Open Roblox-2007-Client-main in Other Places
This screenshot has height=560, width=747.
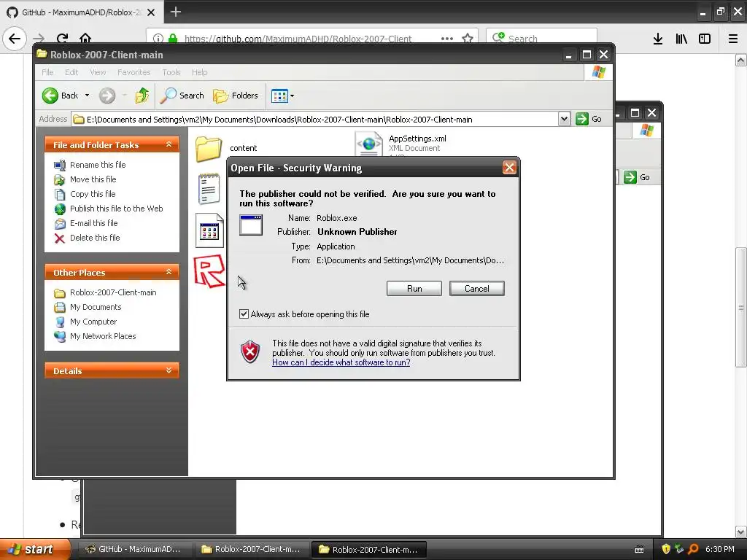click(113, 292)
